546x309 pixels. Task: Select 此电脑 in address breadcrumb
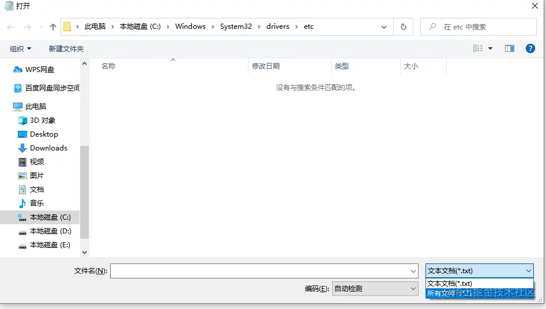tap(95, 27)
